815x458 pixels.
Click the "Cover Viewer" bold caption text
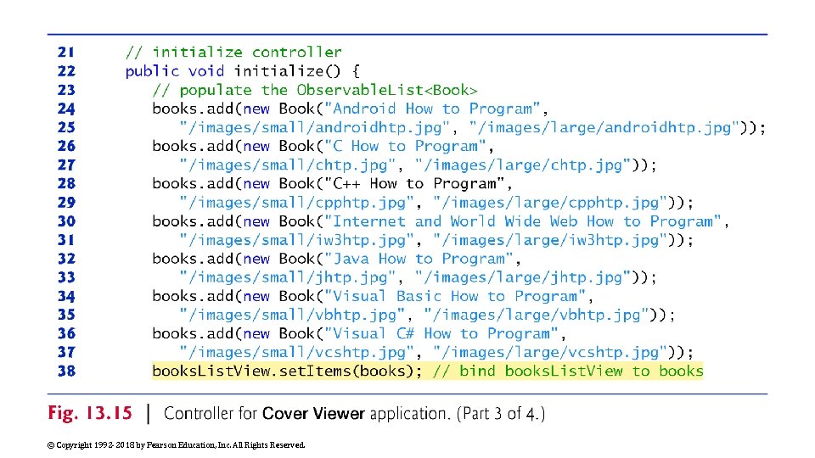pyautogui.click(x=313, y=414)
